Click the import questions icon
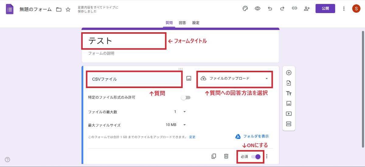The image size is (365, 167). (x=289, y=83)
